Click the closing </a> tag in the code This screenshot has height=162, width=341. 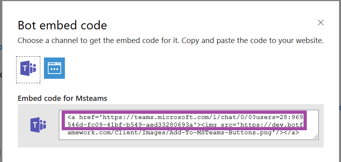click(291, 133)
